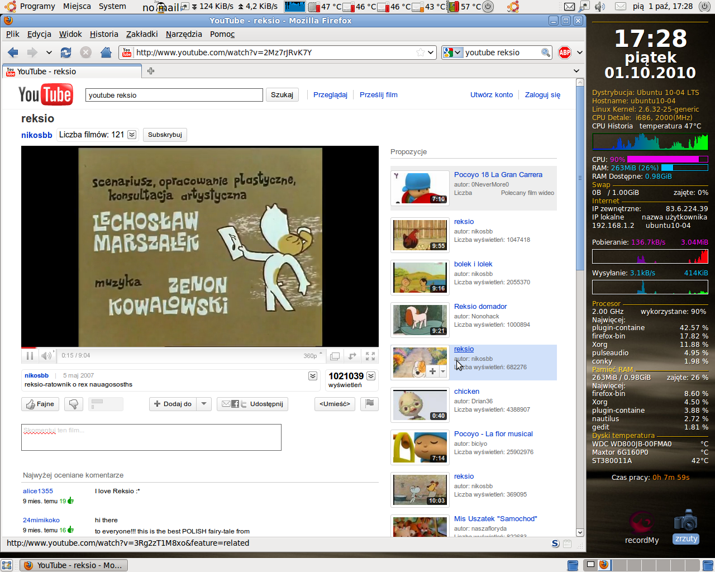Switch the video to fullscreen
The image size is (715, 572).
pyautogui.click(x=370, y=356)
